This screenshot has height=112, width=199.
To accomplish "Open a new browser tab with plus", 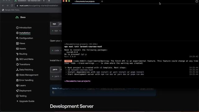I will (x=49, y=1).
